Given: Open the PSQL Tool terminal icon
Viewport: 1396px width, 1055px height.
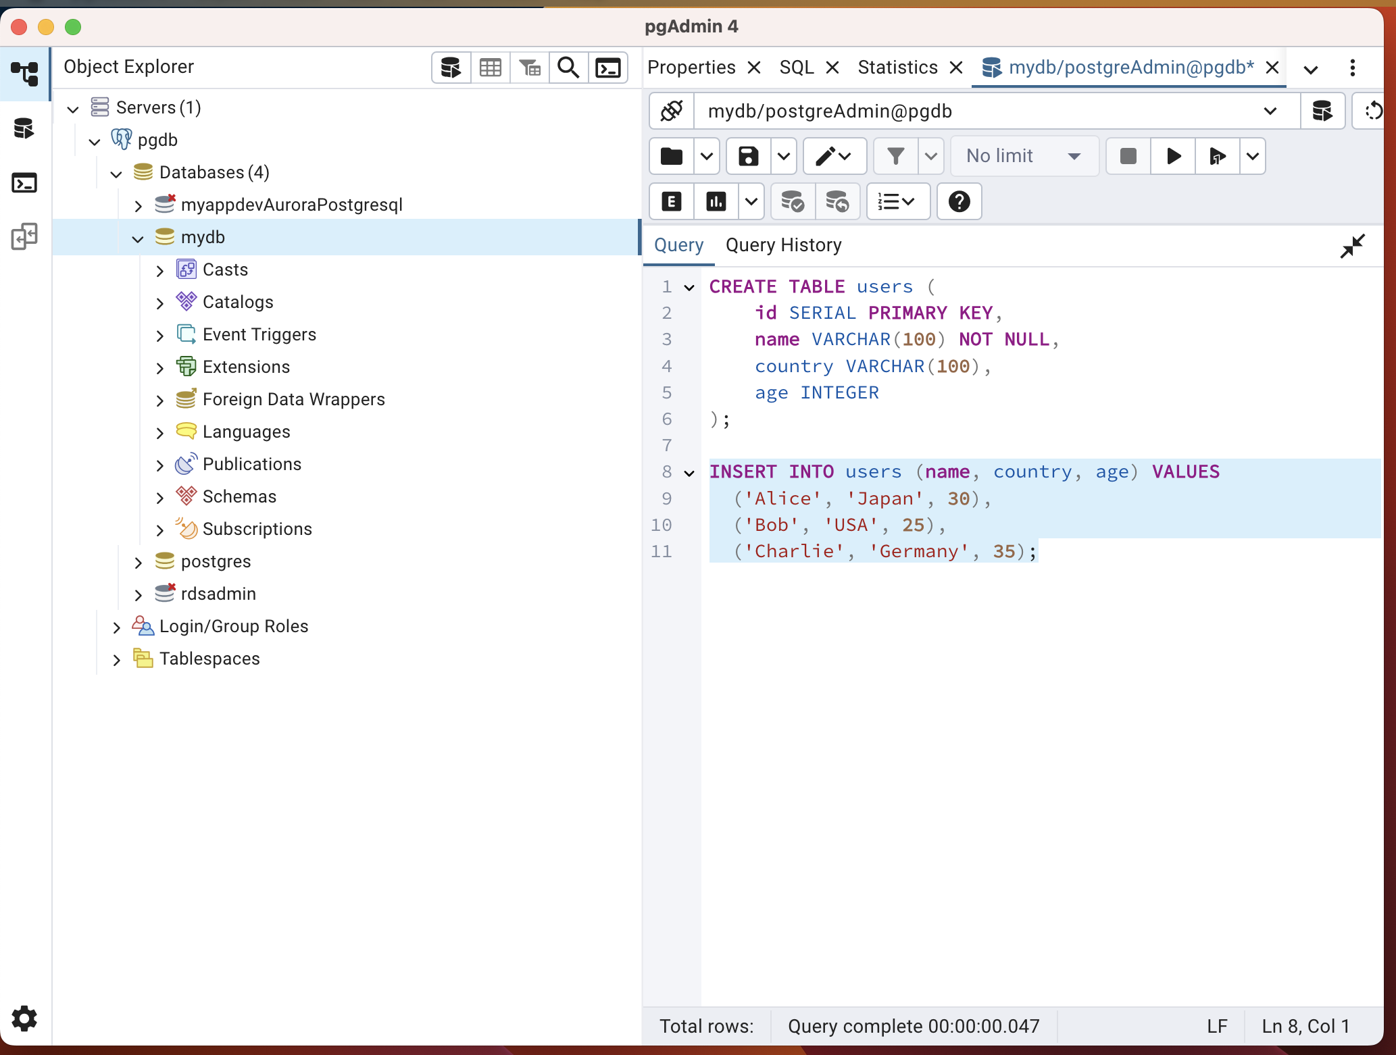Looking at the screenshot, I should (x=608, y=68).
